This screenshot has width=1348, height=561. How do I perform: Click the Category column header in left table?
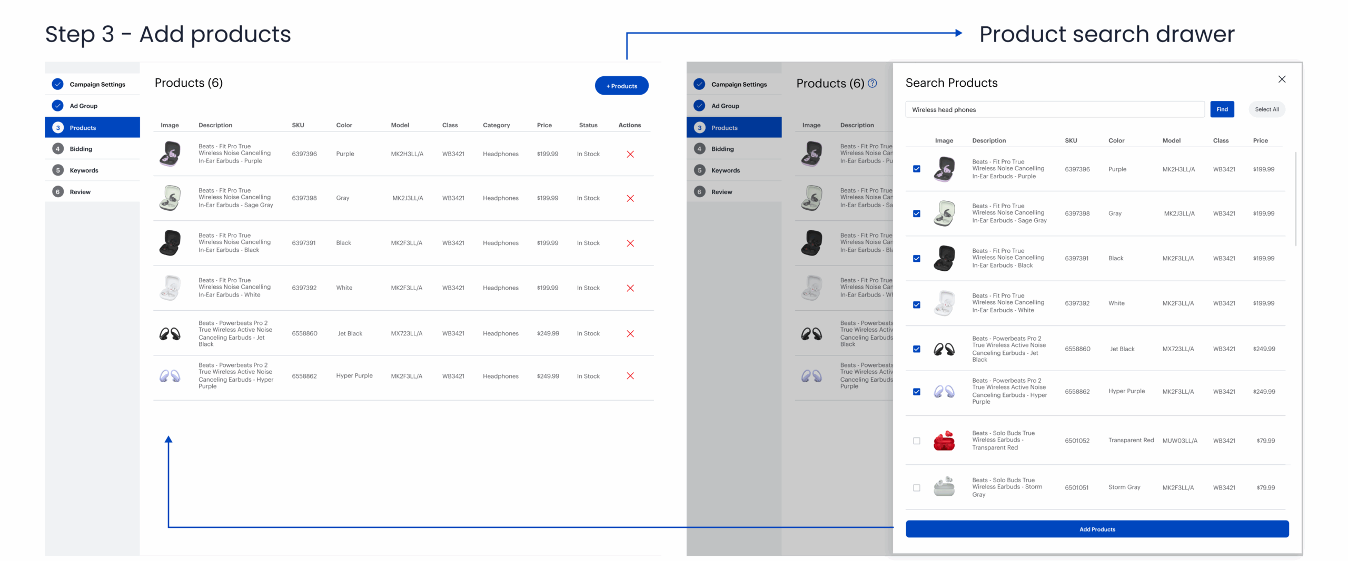496,125
